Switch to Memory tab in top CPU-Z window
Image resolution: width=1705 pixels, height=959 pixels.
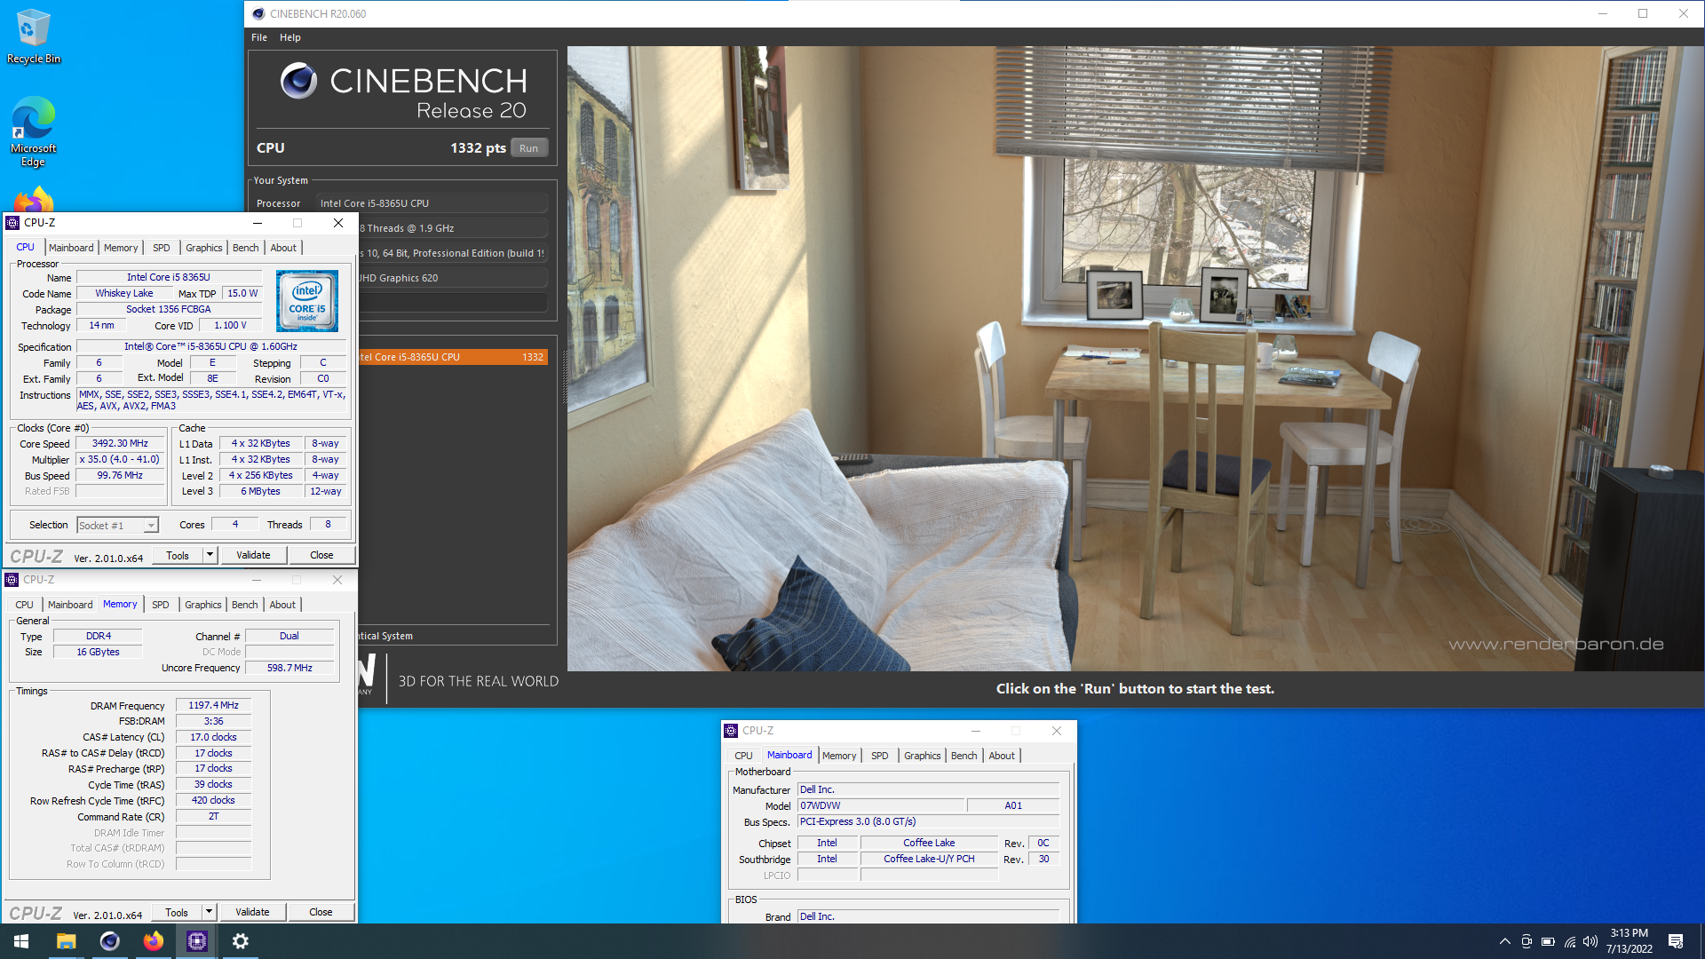(121, 248)
